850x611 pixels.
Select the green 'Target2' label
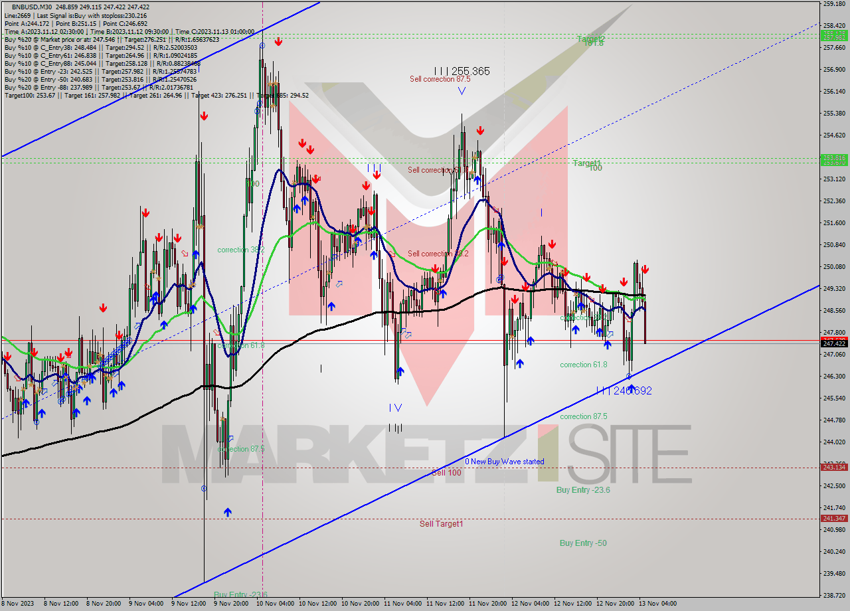[x=590, y=39]
